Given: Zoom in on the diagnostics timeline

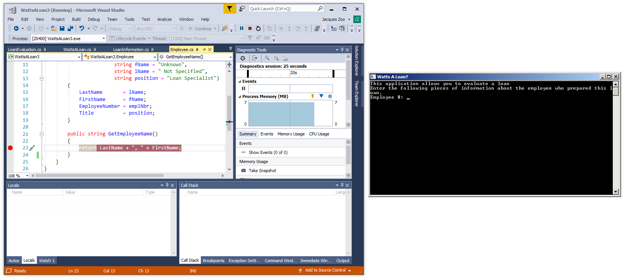Looking at the screenshot, I should (267, 58).
